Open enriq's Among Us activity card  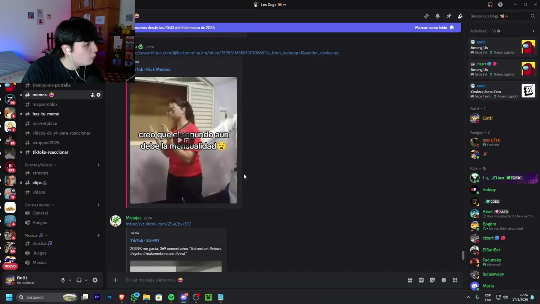coord(502,47)
